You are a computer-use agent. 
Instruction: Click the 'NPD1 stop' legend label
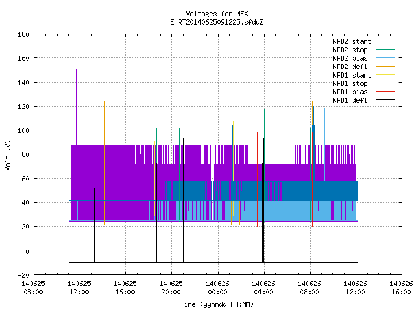point(350,83)
